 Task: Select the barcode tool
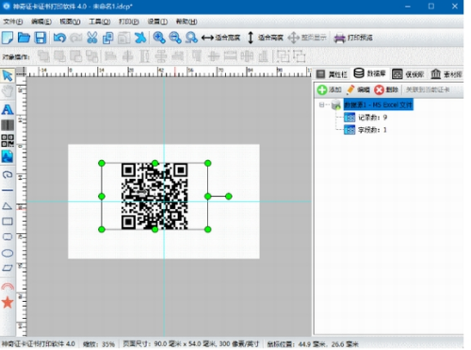click(8, 125)
